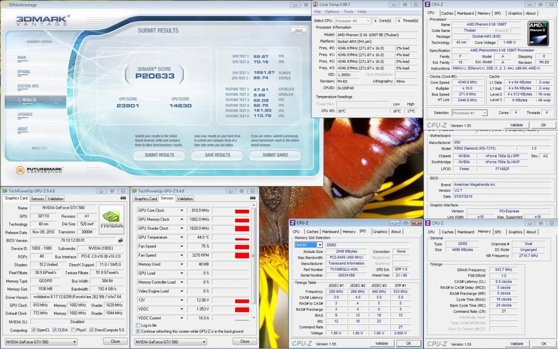Open the Help menu in Core Temp

(362, 12)
